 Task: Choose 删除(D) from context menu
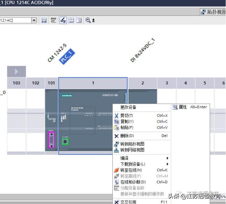pos(141,136)
